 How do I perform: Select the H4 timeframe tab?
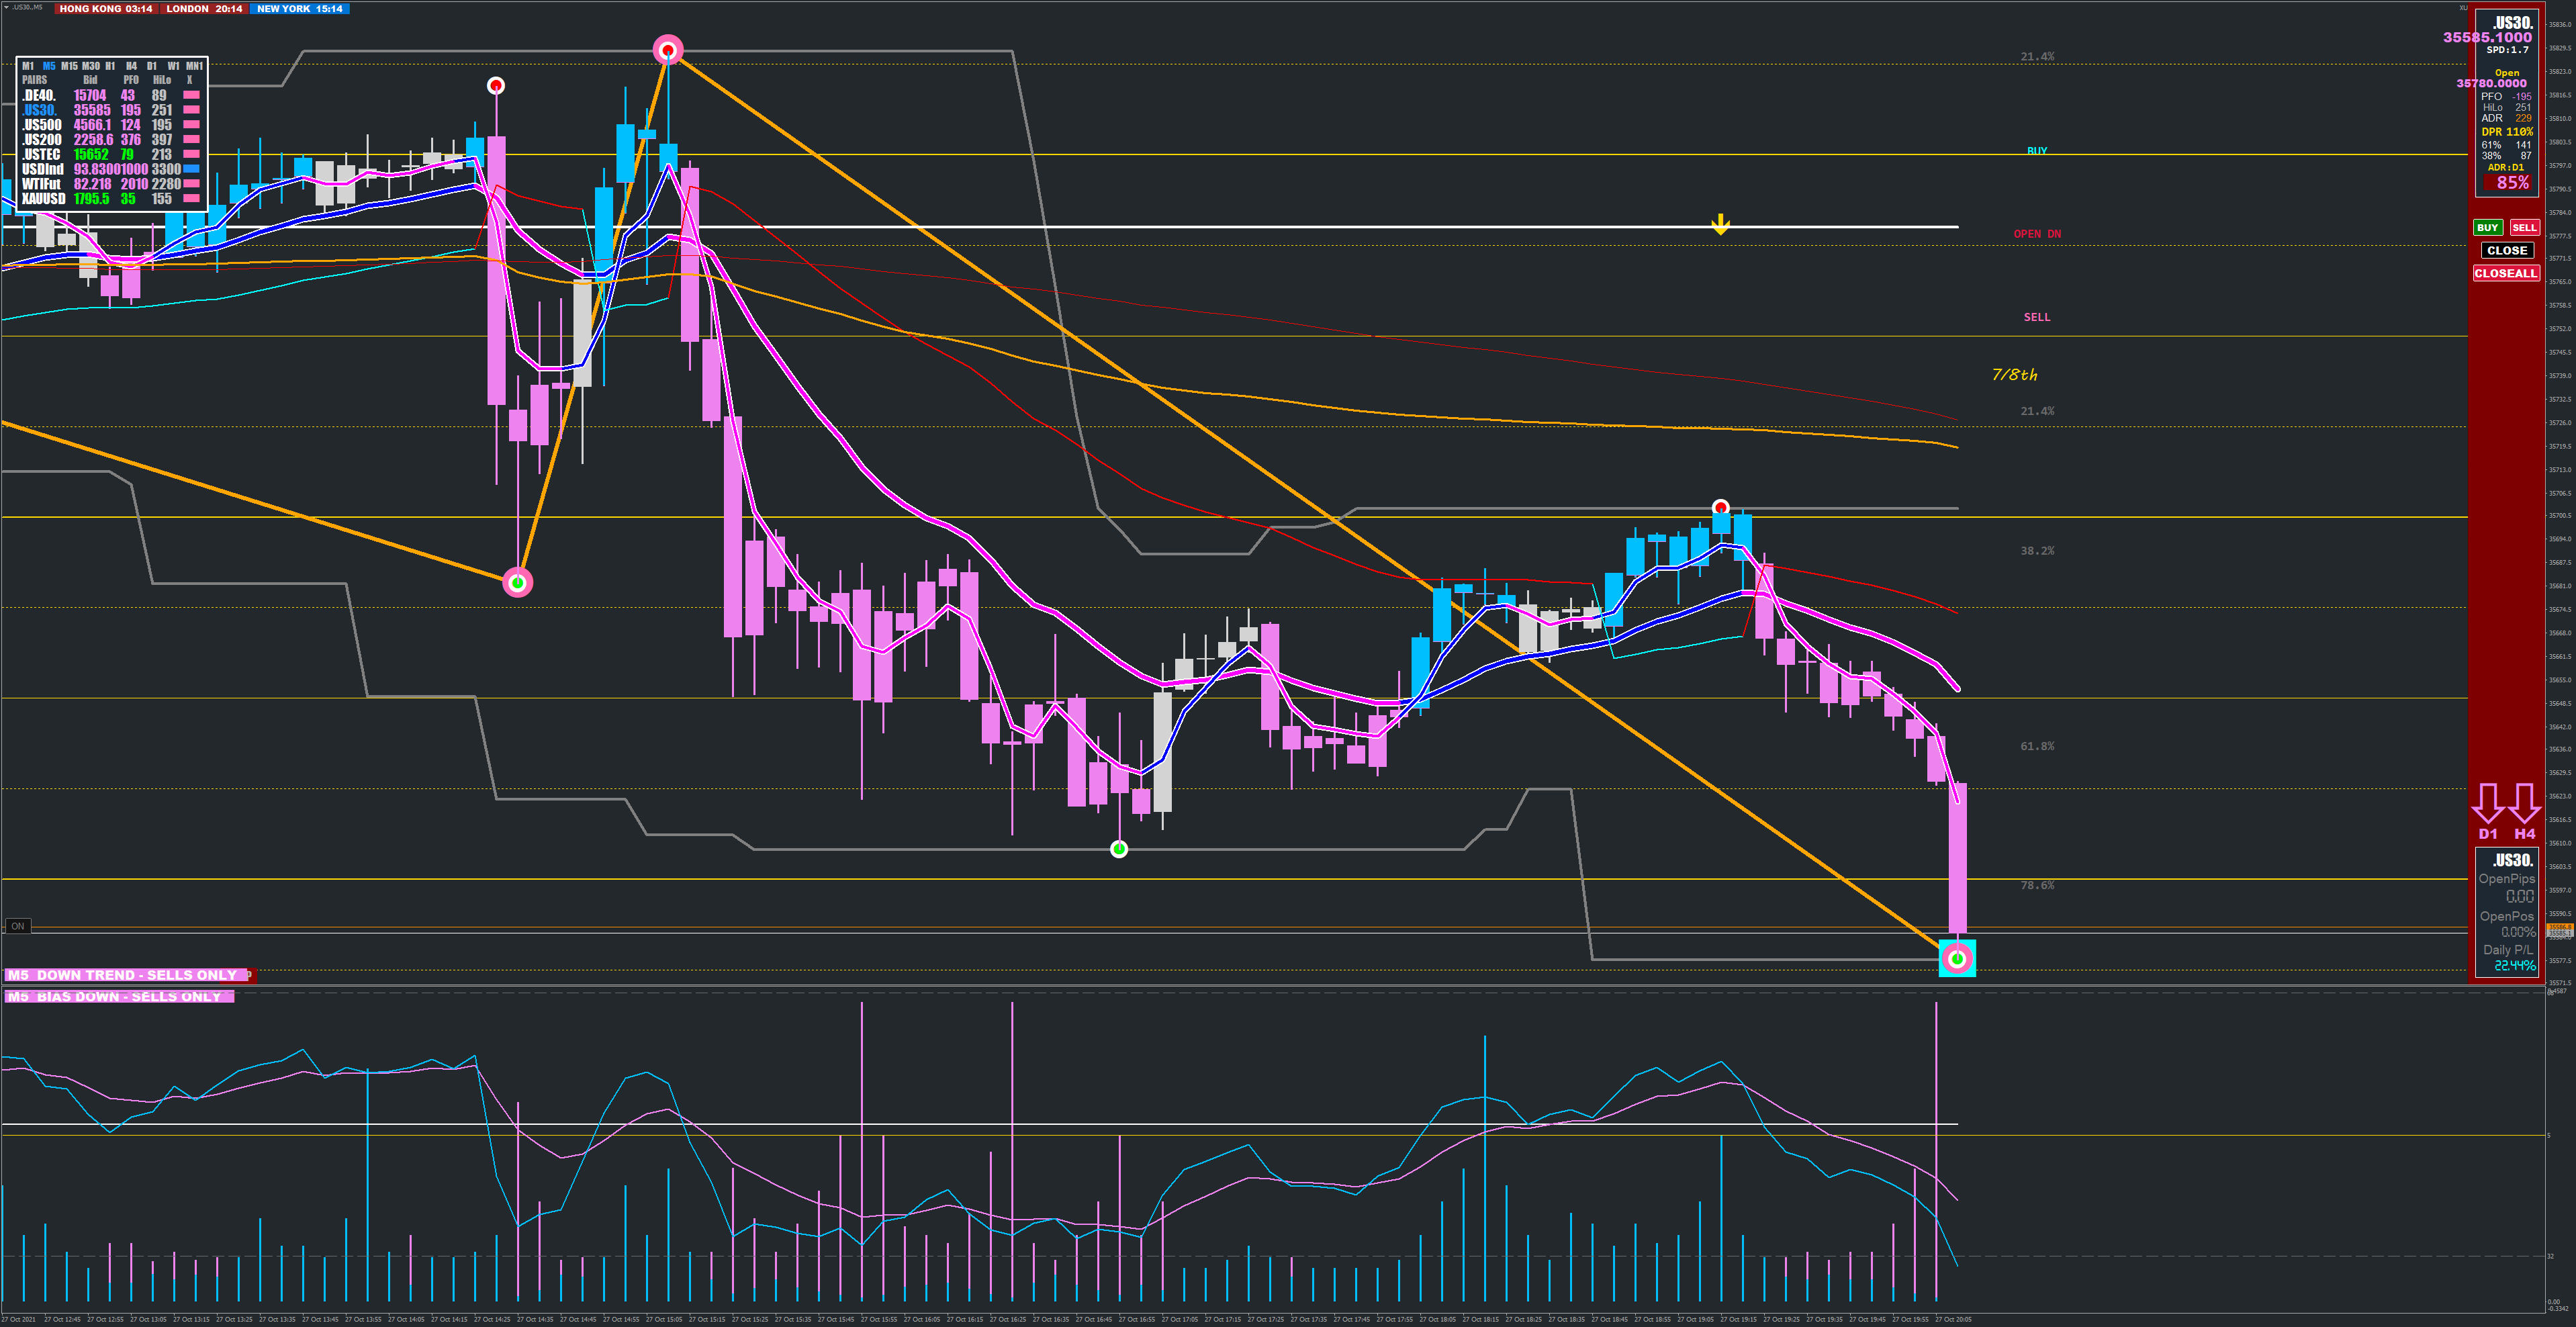click(131, 66)
